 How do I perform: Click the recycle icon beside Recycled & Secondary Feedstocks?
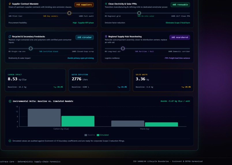coord(10,37)
